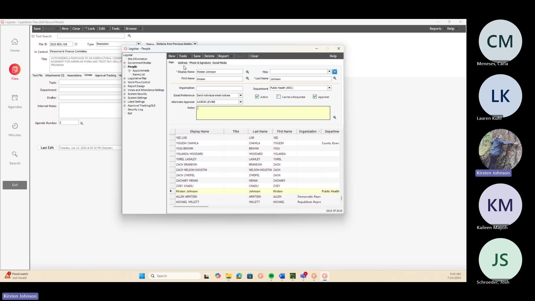Open Microsoft Store from the taskbar
This screenshot has width=535, height=301.
point(250,276)
